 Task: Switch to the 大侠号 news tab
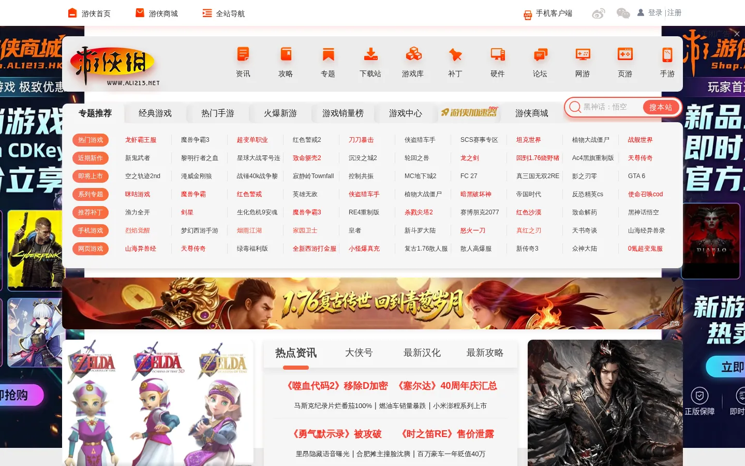point(359,353)
